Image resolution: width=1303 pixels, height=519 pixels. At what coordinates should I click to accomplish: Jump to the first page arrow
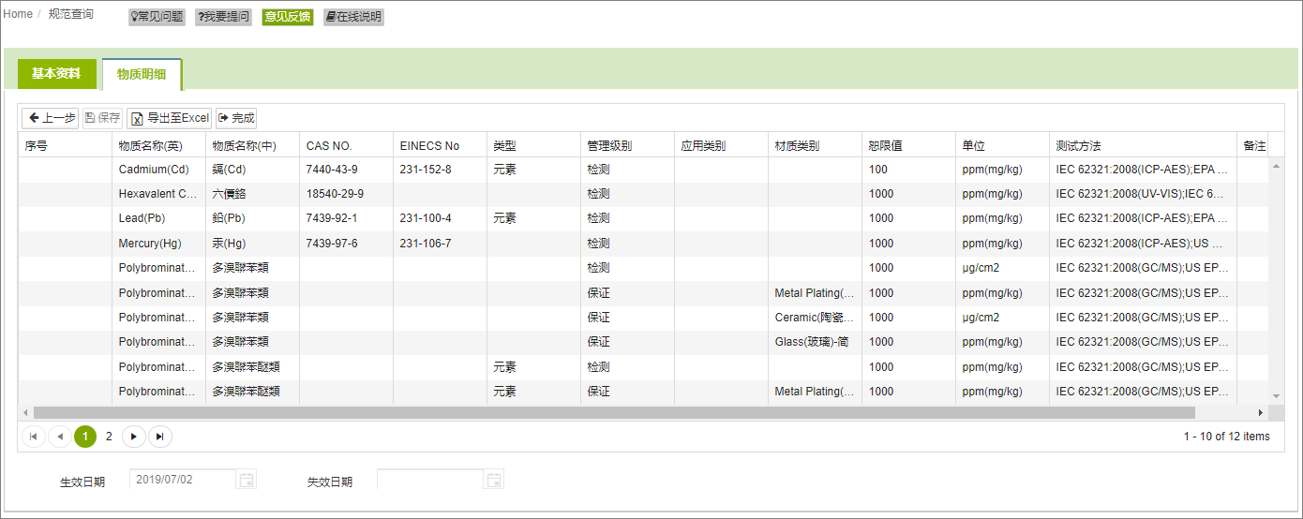coord(34,437)
